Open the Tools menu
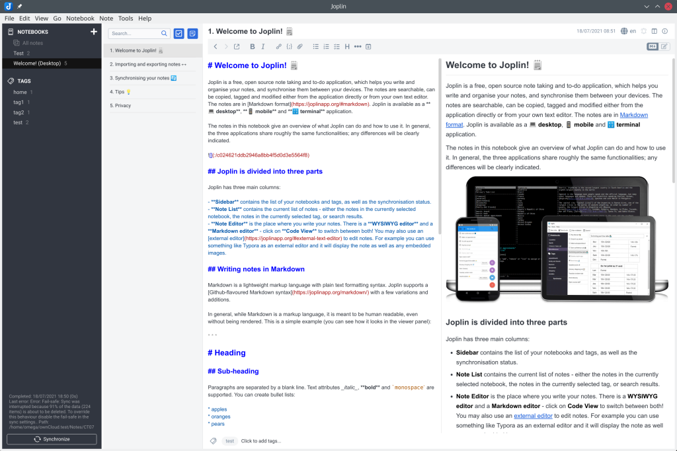 pyautogui.click(x=126, y=19)
